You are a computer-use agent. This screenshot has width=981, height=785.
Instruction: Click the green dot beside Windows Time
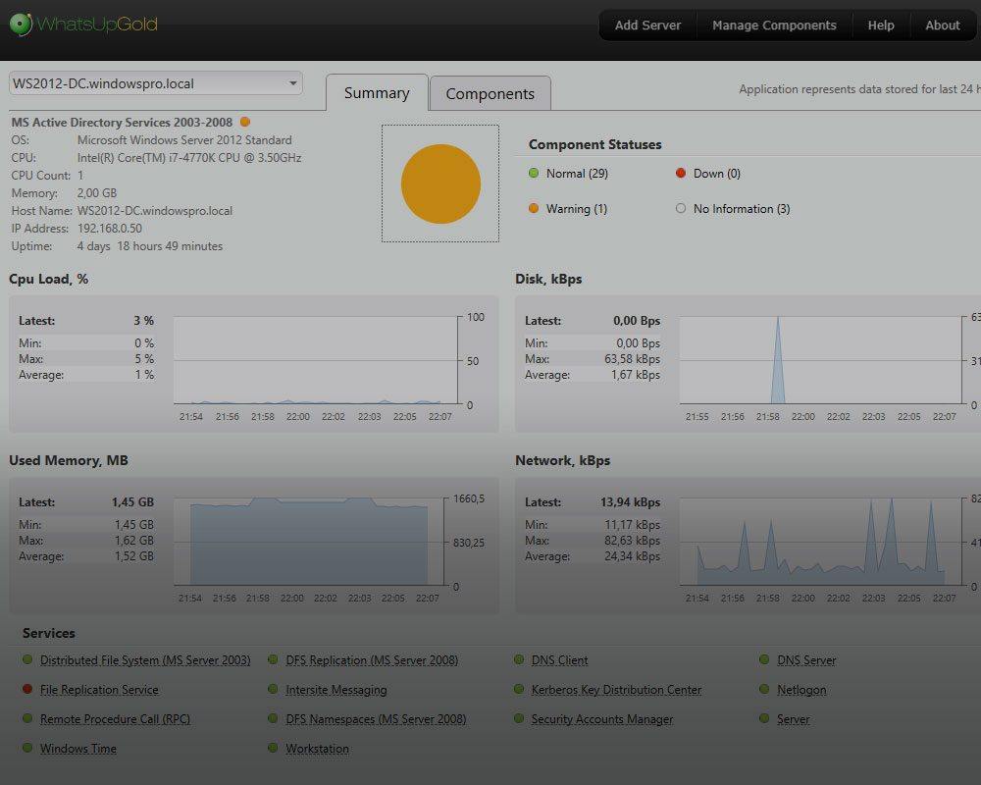click(27, 748)
